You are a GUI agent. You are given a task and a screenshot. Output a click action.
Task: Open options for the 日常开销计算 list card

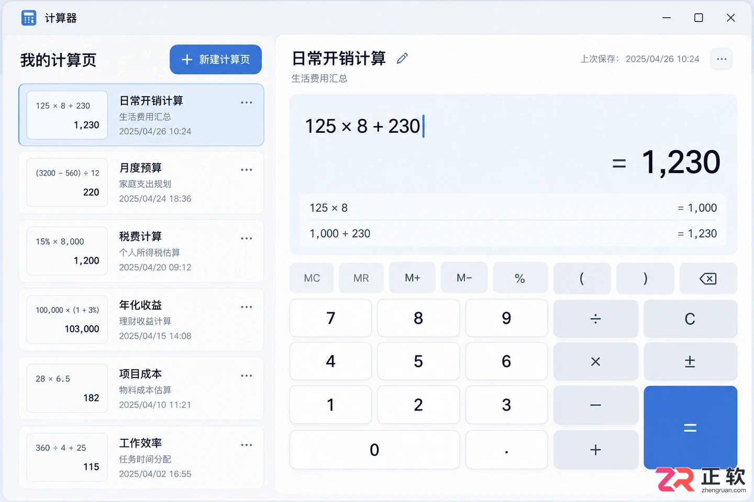247,102
